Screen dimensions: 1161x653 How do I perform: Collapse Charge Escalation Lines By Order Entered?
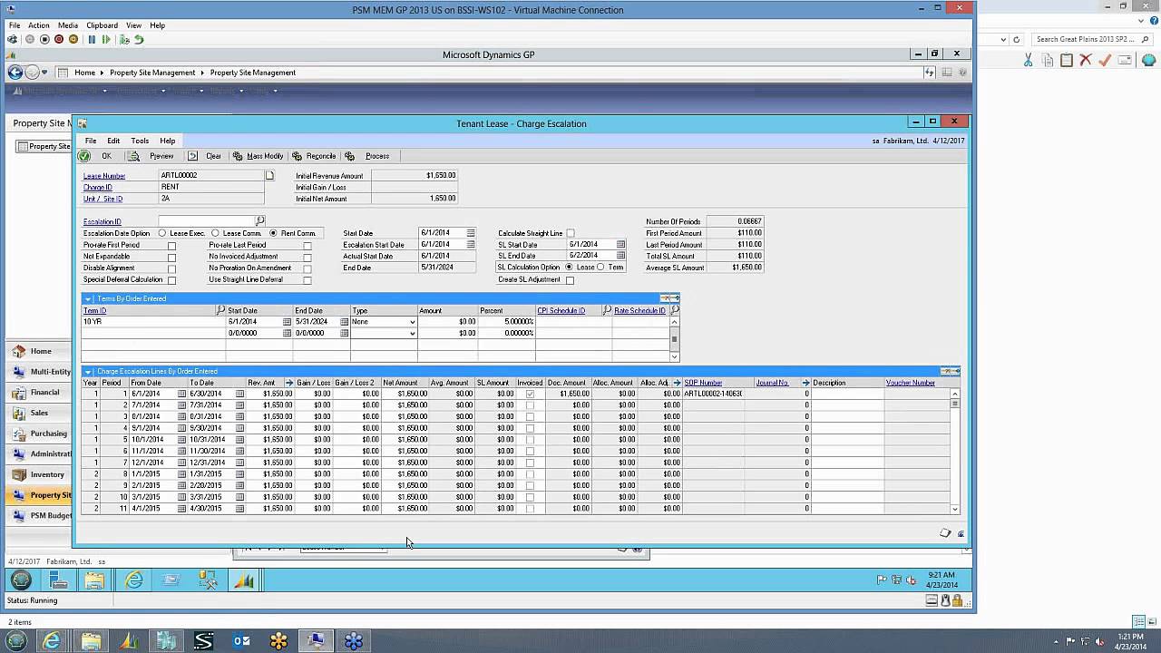click(88, 371)
